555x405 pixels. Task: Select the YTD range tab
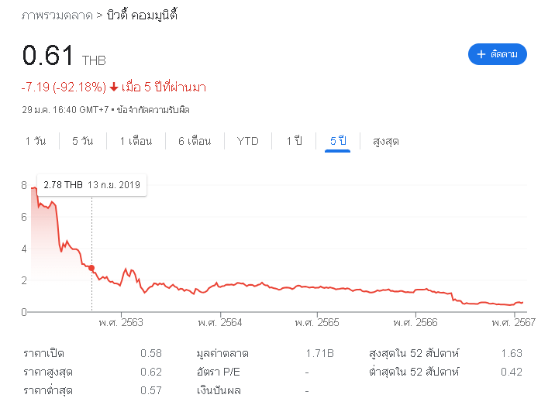248,141
